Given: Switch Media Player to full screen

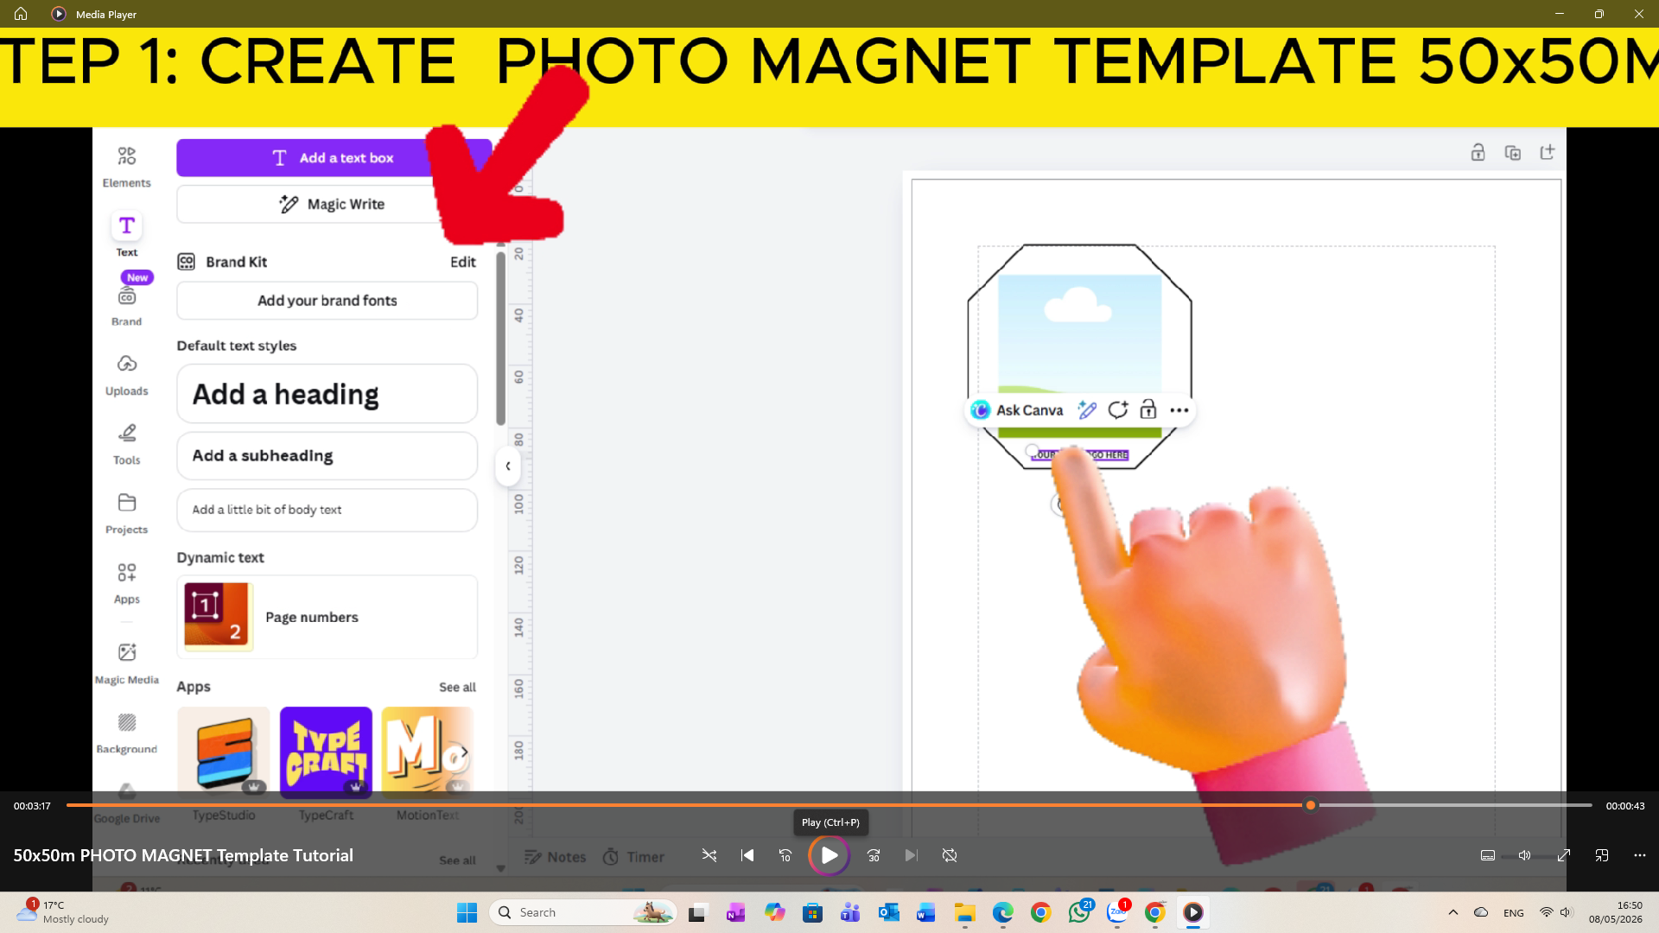Looking at the screenshot, I should click(x=1564, y=855).
